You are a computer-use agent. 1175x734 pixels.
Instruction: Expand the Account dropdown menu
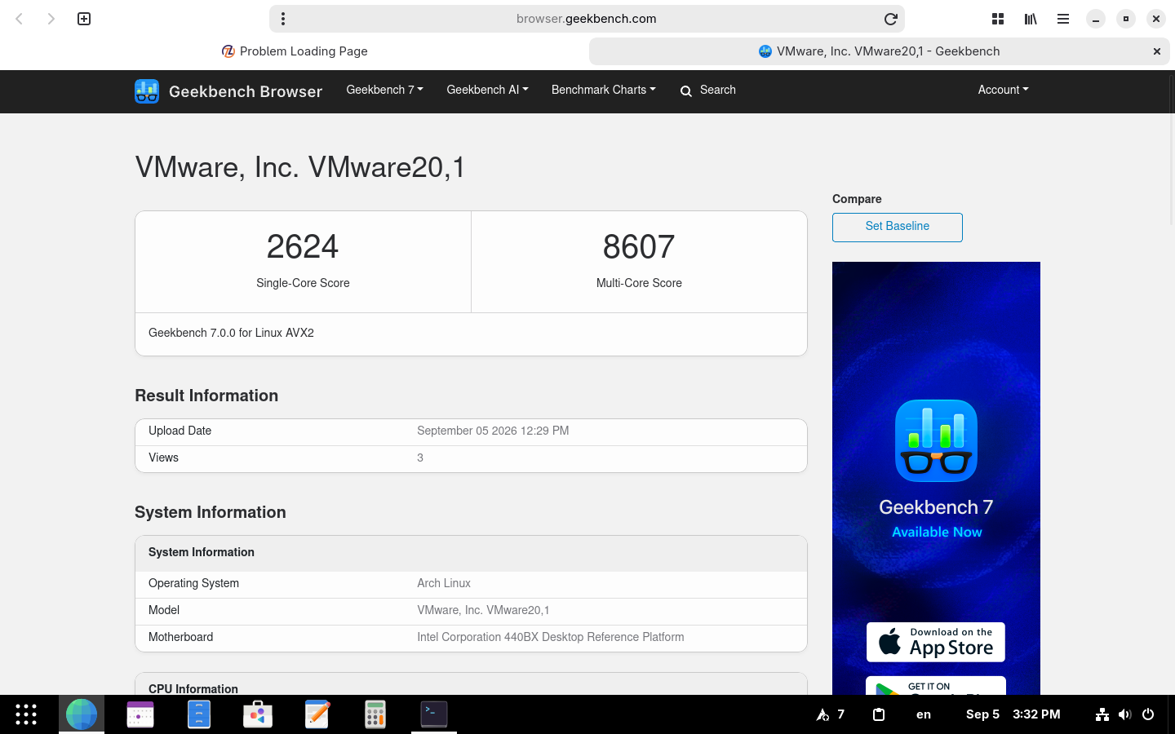pos(1003,90)
